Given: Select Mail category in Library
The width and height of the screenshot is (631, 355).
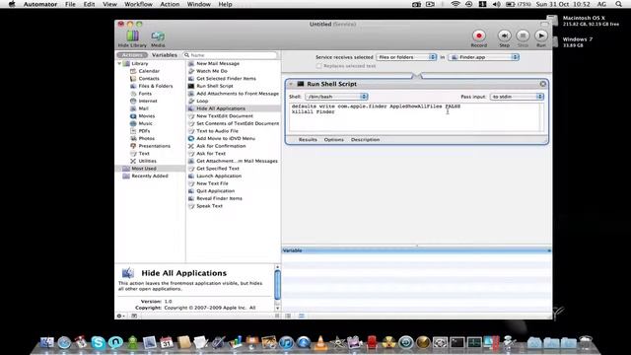Looking at the screenshot, I should 143,108.
